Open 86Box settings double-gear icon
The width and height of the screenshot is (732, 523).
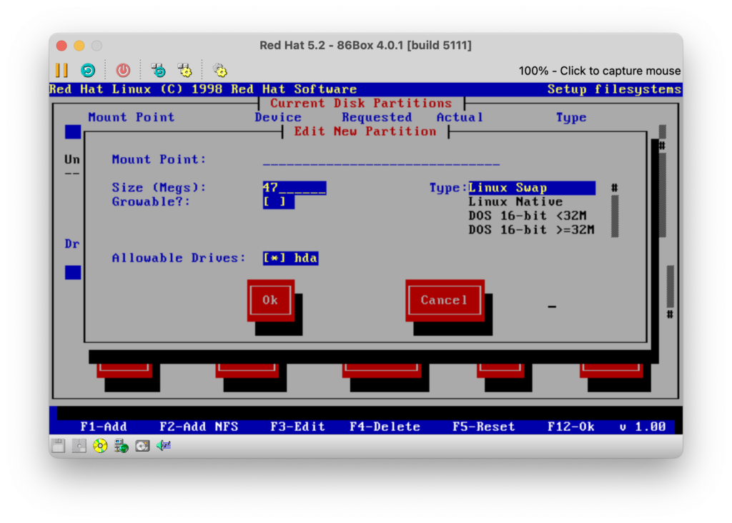[x=220, y=71]
